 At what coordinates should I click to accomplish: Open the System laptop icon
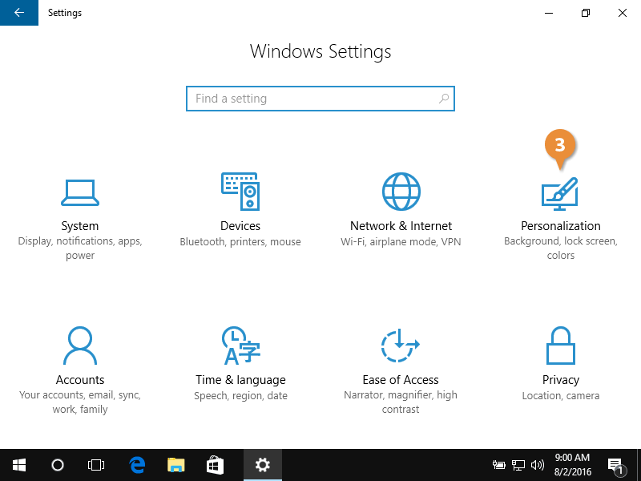point(80,192)
